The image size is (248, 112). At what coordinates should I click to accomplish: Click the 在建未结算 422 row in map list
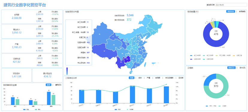click(83, 42)
